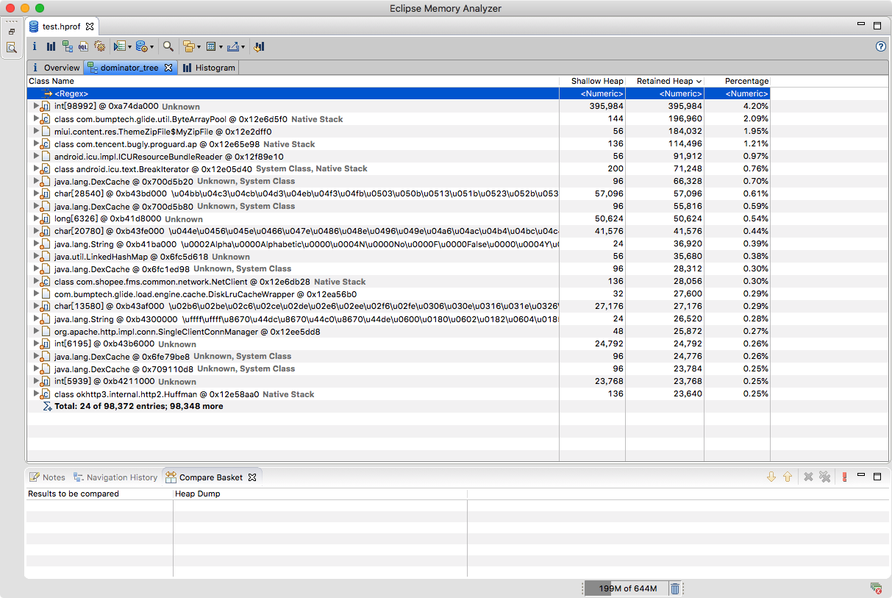Maximize the Compare Basket panel
This screenshot has width=892, height=598.
[x=877, y=477]
